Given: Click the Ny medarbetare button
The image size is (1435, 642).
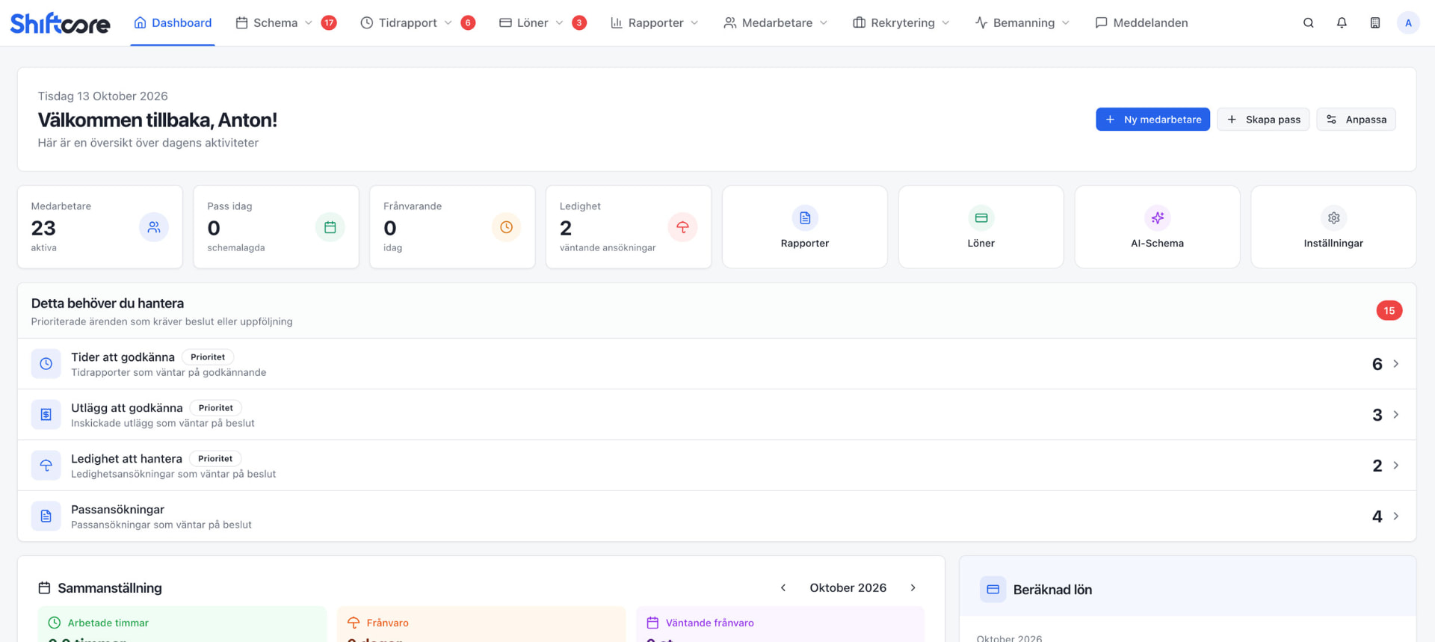Looking at the screenshot, I should [1152, 120].
